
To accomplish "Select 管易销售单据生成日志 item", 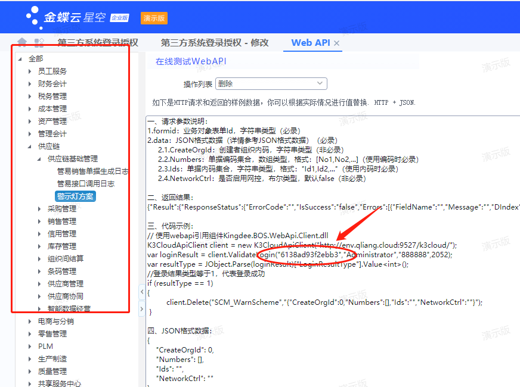I will (x=92, y=171).
